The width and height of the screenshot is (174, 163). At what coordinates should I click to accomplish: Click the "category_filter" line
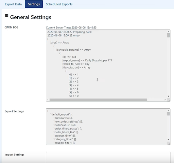pyautogui.click(x=65, y=139)
